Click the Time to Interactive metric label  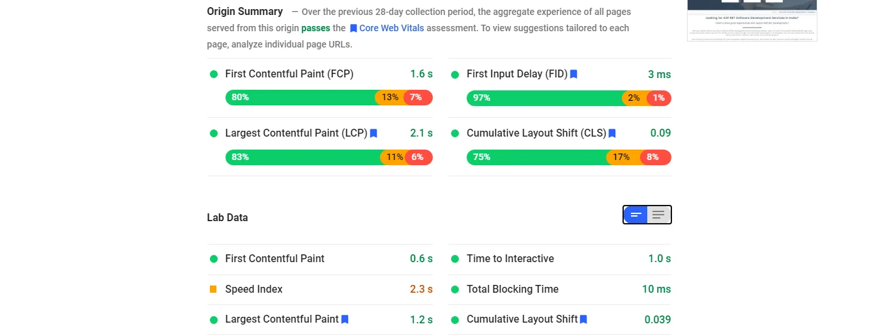510,259
